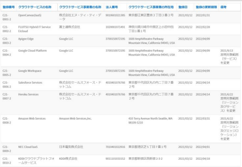Select the Apigee Edge service name
Viewport: 242px width, 167px height.
click(x=26, y=39)
